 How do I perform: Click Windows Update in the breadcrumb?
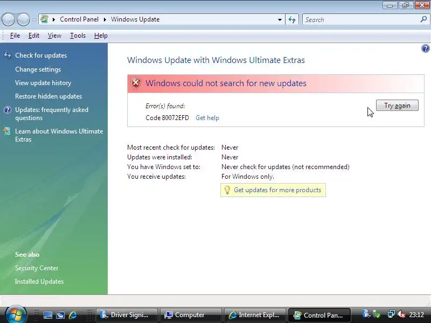tap(135, 19)
